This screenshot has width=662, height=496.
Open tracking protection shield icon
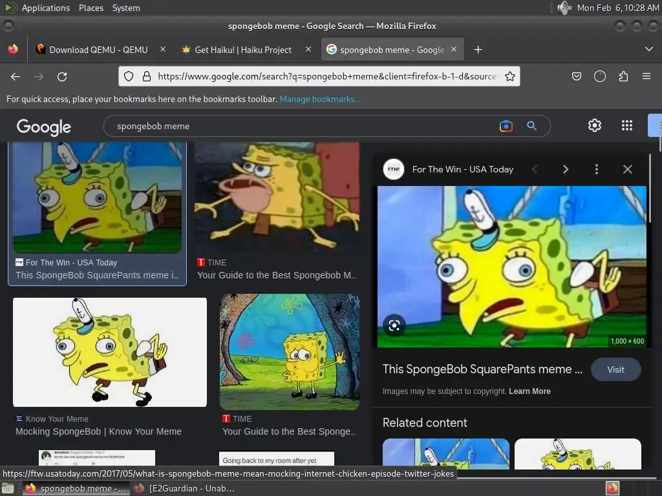(x=129, y=76)
